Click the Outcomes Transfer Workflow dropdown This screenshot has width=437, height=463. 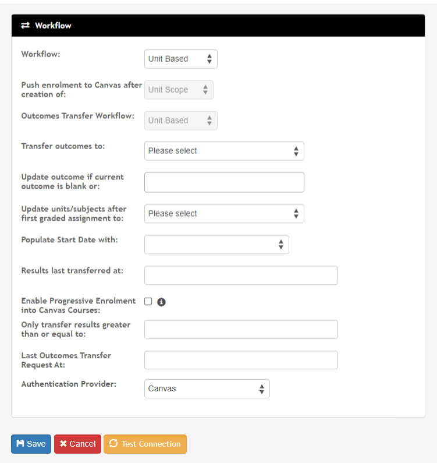(180, 121)
